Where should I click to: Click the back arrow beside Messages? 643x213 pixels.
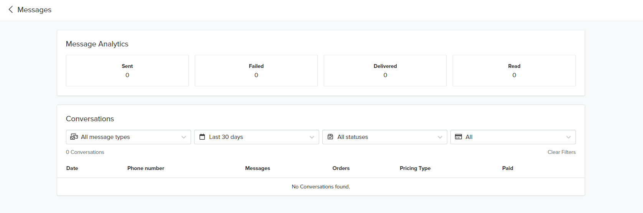click(x=11, y=10)
